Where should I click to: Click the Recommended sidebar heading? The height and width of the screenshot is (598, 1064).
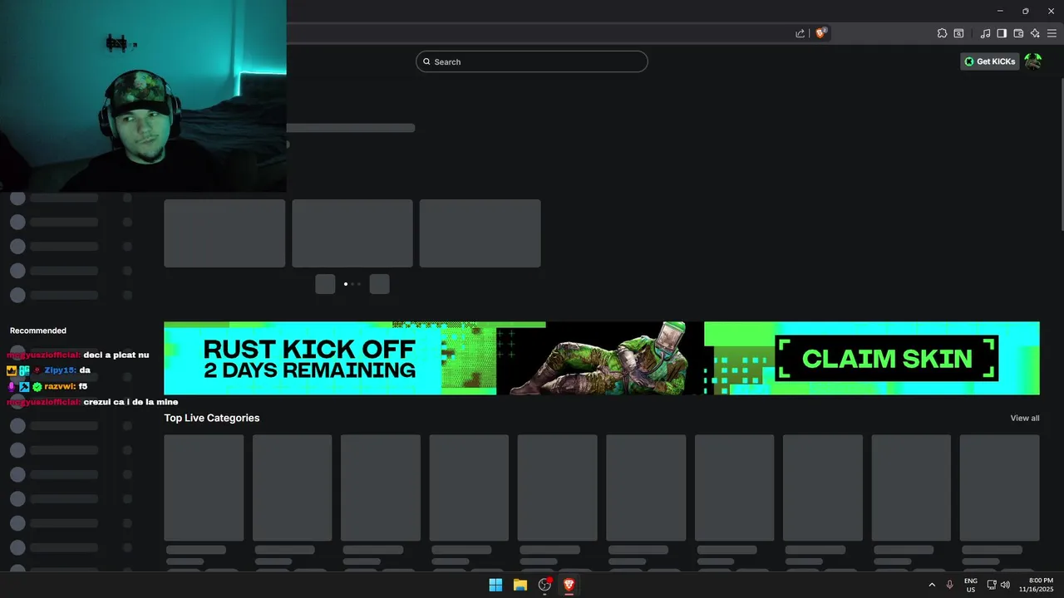click(x=38, y=331)
